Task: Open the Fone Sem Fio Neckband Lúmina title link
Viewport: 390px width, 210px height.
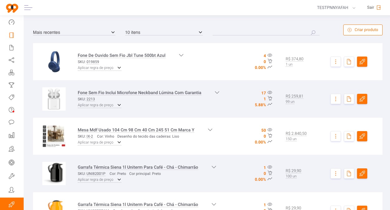Action: tap(139, 93)
